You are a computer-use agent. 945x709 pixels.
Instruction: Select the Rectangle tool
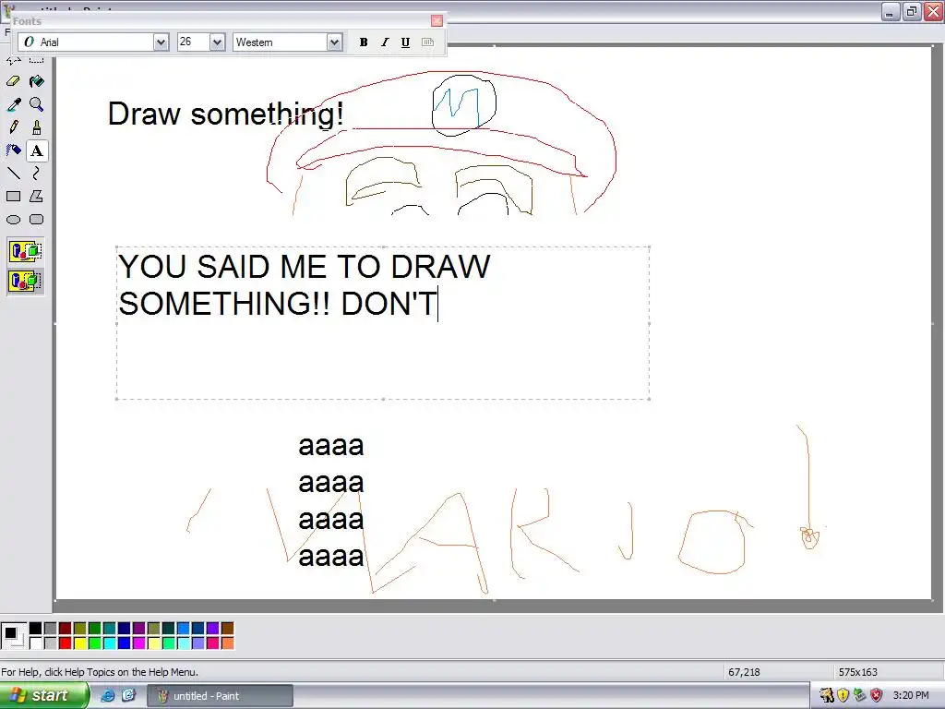click(x=13, y=197)
